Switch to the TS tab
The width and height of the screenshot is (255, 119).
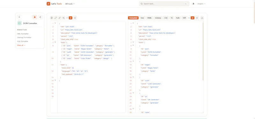[x=171, y=18]
